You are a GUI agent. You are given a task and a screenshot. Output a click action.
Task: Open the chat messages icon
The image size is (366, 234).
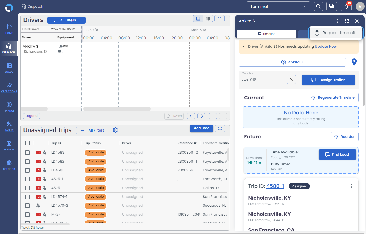(332, 6)
